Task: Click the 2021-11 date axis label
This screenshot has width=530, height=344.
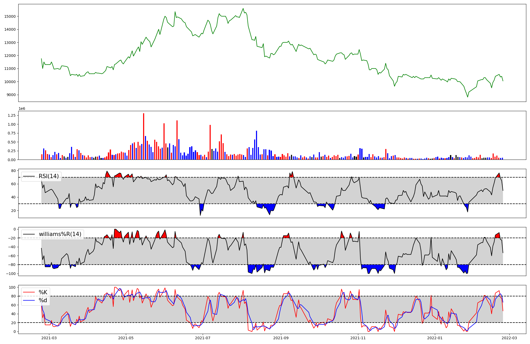Action: tap(358, 338)
